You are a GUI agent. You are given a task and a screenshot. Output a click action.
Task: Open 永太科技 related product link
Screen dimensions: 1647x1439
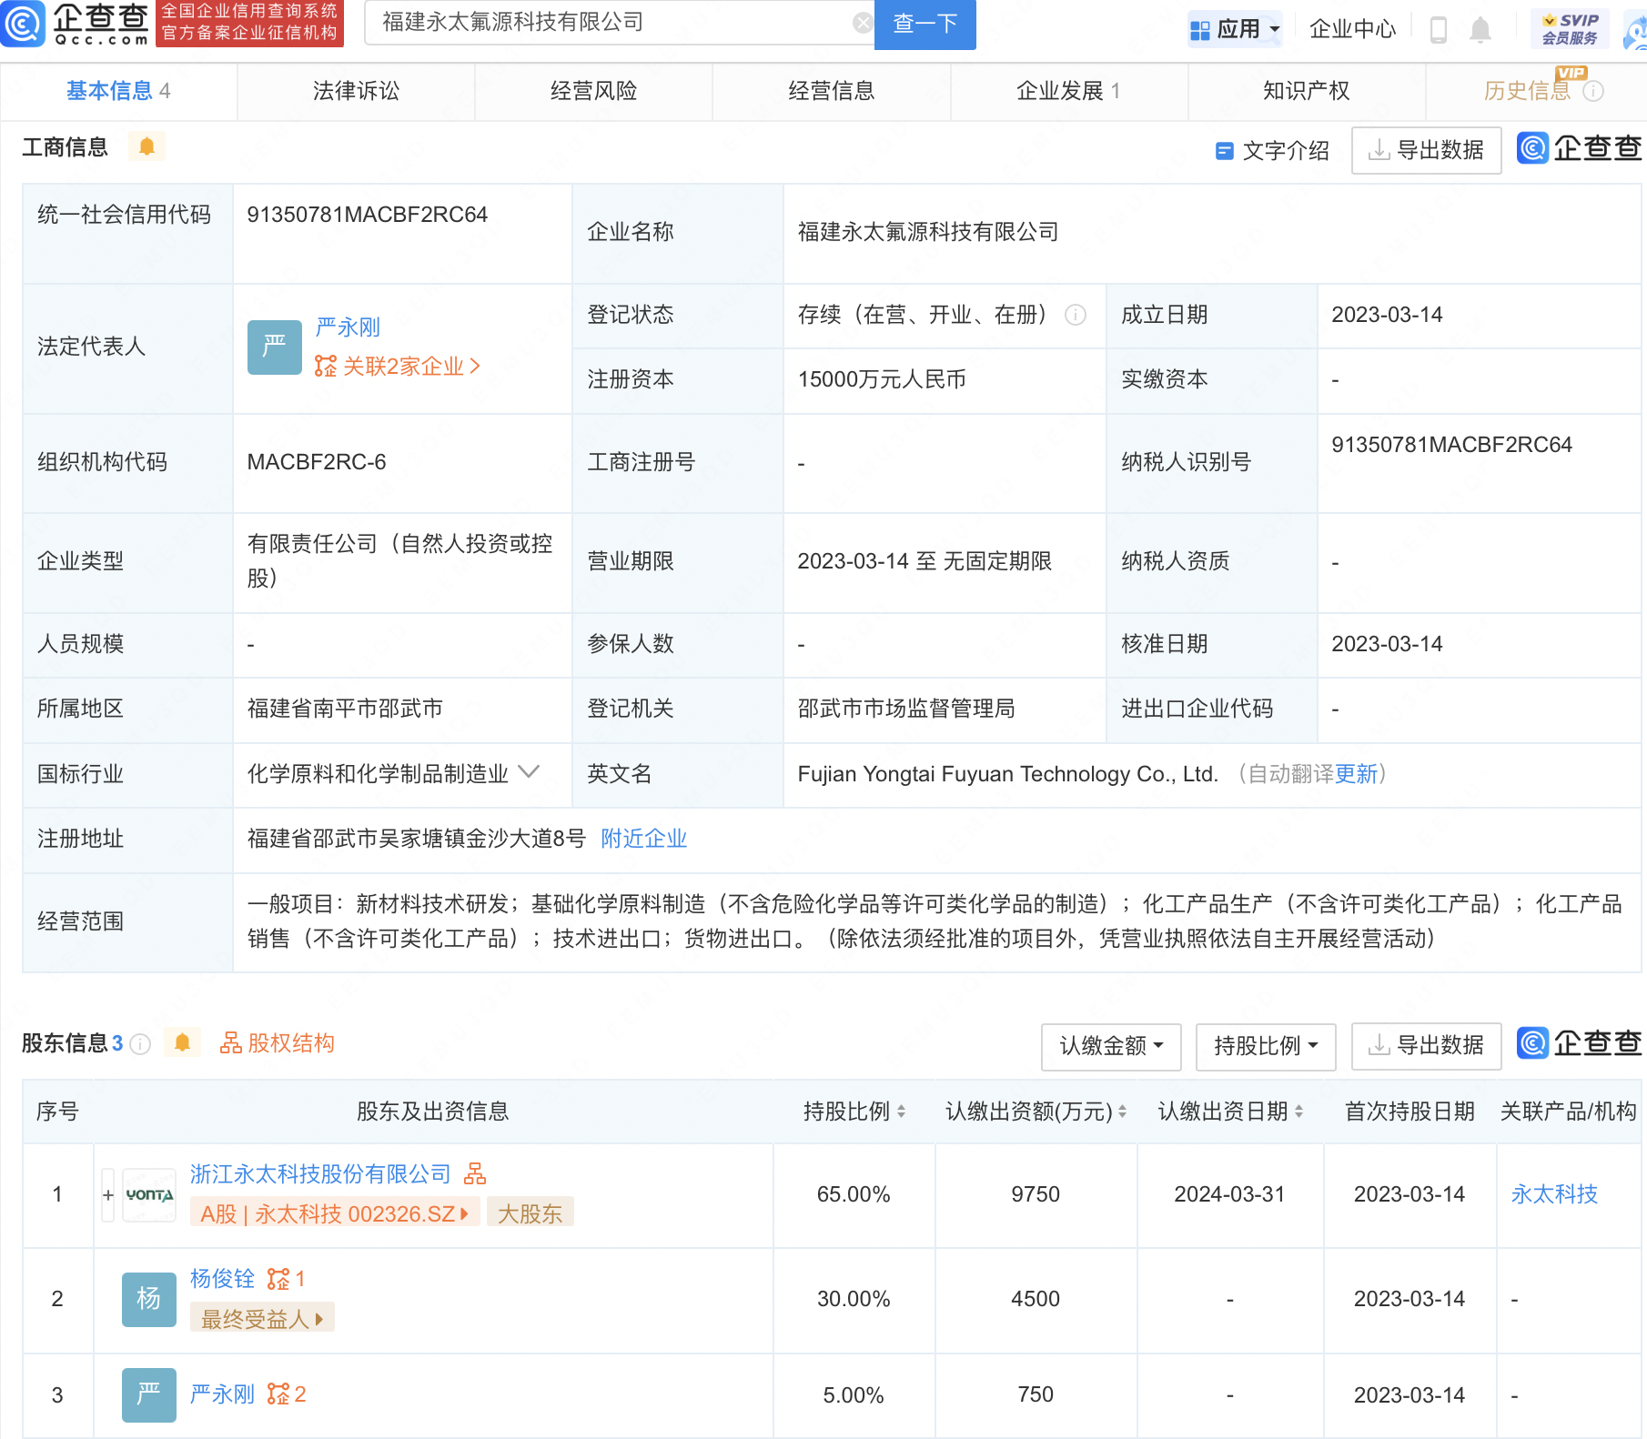(1554, 1194)
